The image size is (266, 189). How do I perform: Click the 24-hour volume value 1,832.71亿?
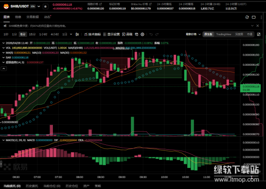tap(207, 8)
